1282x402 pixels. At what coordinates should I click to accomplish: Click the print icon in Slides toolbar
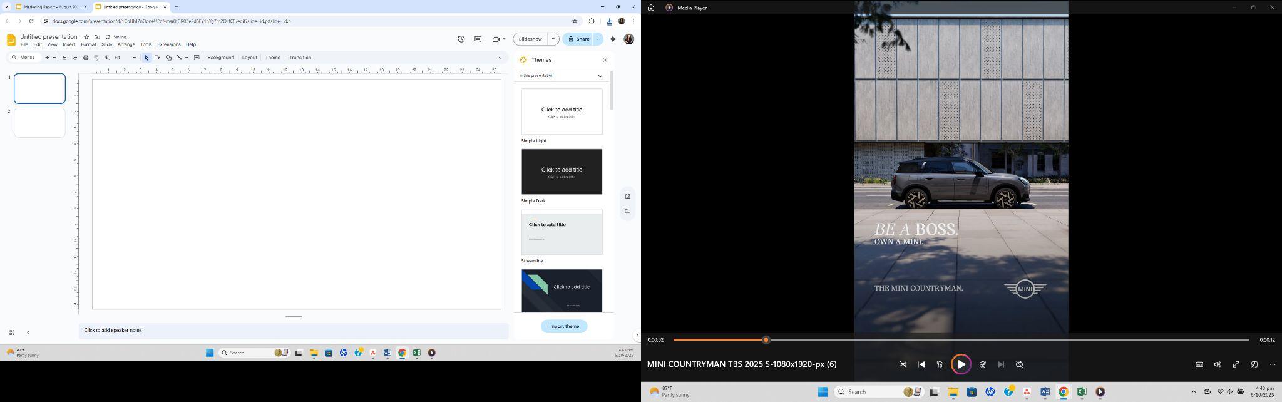86,58
